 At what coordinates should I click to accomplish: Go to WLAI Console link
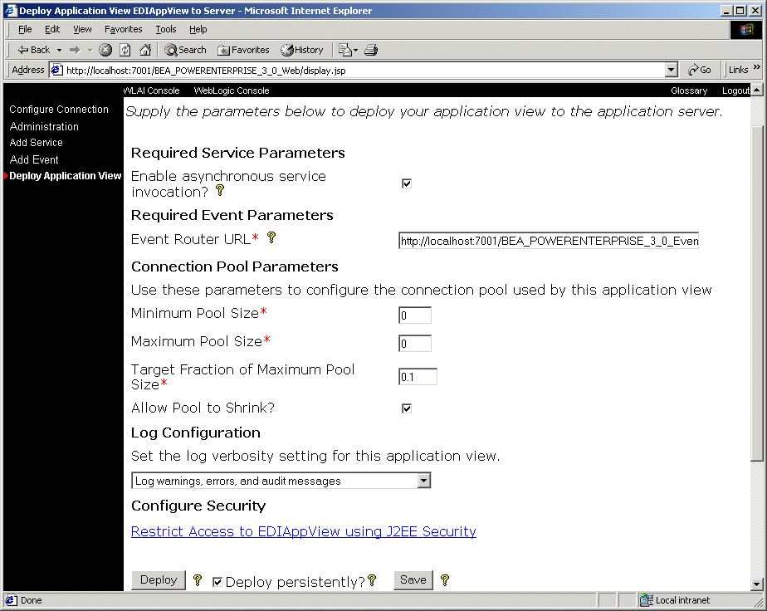(151, 90)
